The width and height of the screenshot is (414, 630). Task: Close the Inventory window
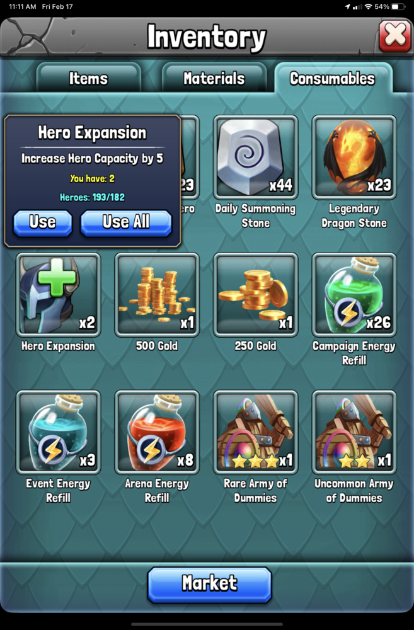pyautogui.click(x=395, y=36)
